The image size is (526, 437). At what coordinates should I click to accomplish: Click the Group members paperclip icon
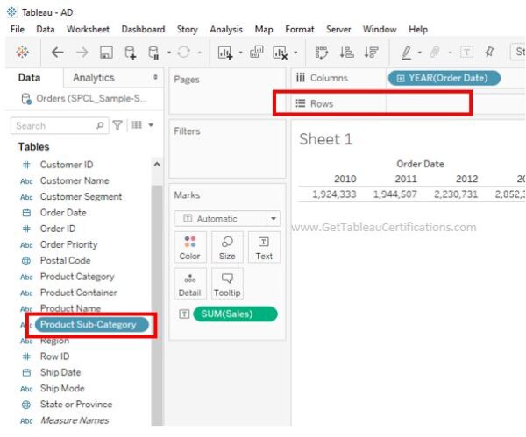pos(435,53)
